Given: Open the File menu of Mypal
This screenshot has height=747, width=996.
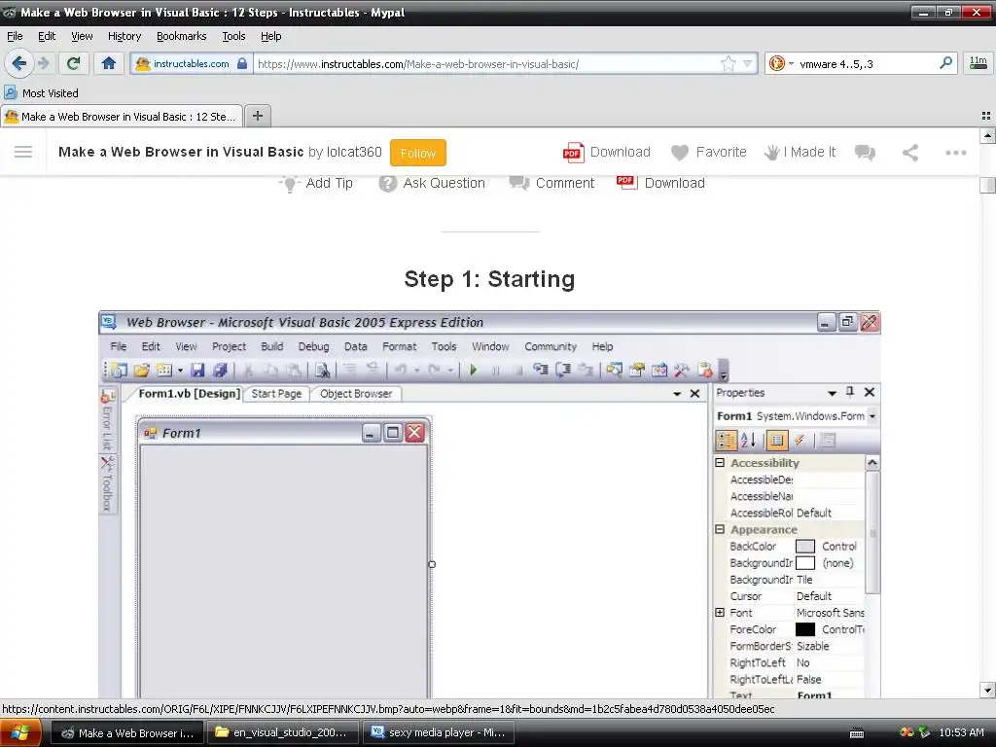Looking at the screenshot, I should point(15,36).
